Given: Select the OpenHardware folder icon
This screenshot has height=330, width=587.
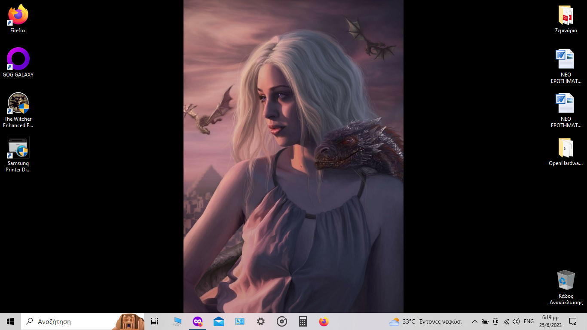Looking at the screenshot, I should pyautogui.click(x=566, y=152).
